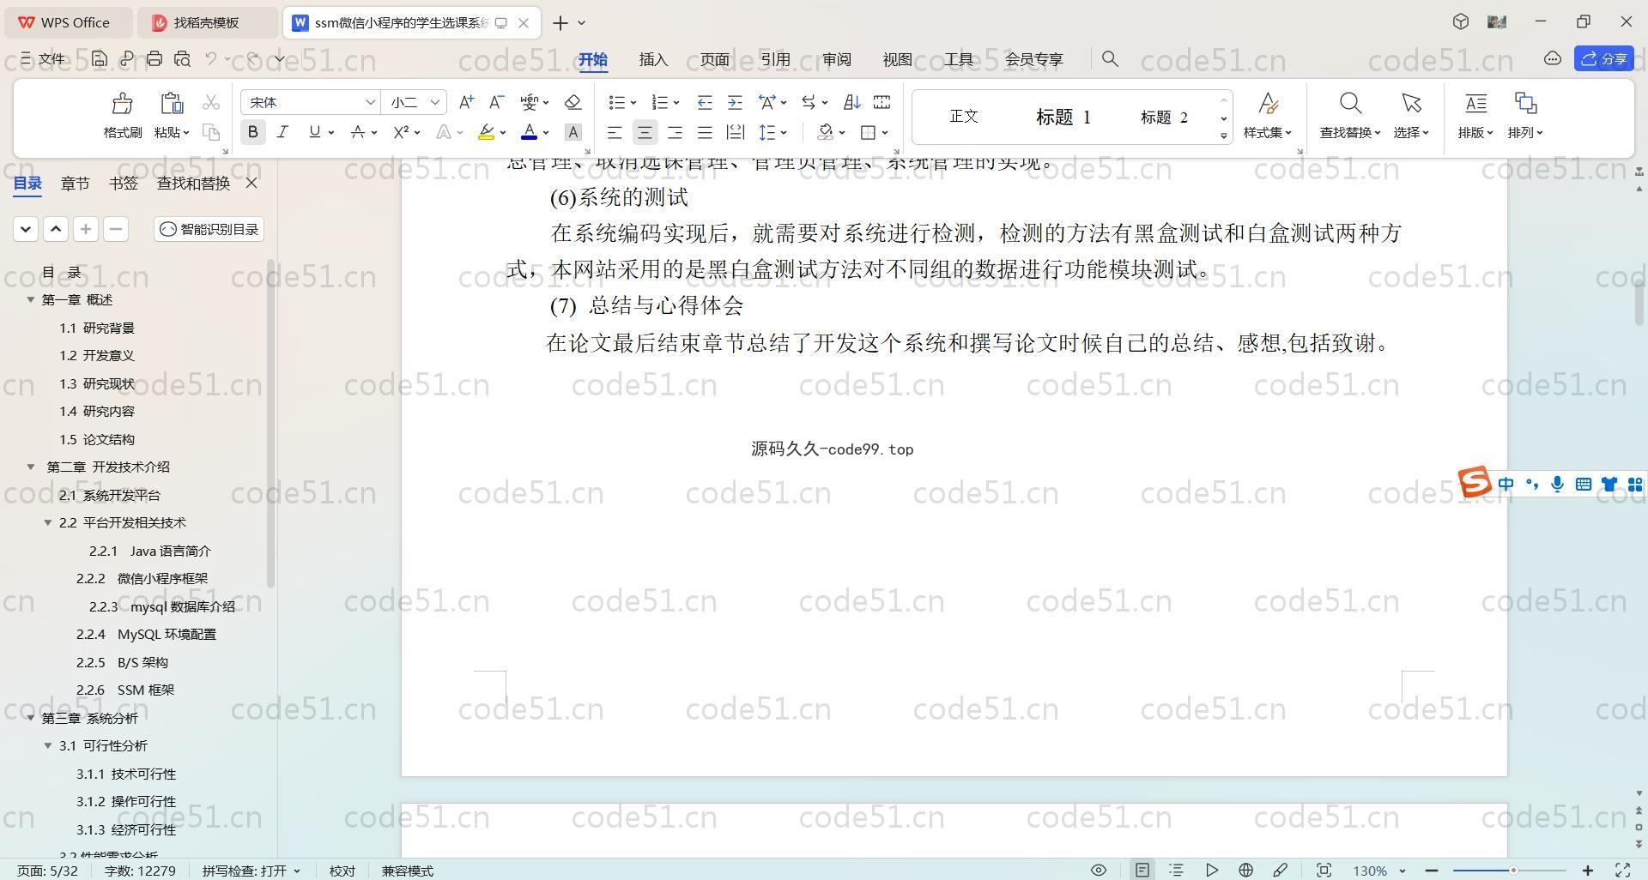
Task: Toggle spell check (拼写检查) status
Action: 251,871
